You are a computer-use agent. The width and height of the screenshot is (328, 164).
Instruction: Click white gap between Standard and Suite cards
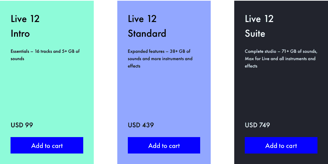pyautogui.click(x=222, y=82)
